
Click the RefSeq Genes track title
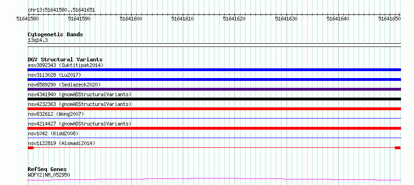pos(47,170)
